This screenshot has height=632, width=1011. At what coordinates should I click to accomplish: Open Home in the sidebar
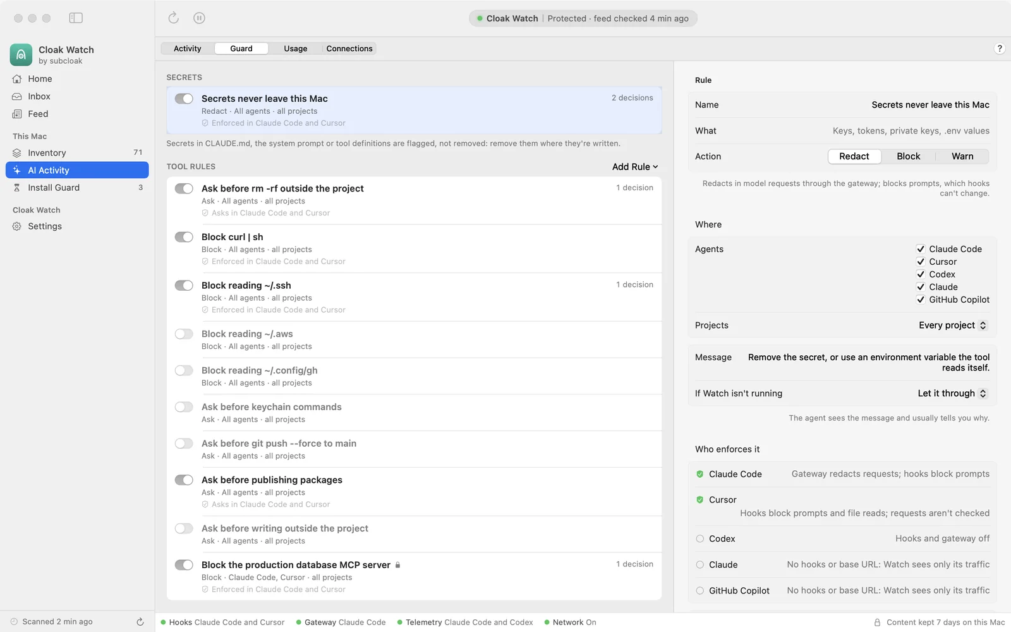[x=77, y=79]
